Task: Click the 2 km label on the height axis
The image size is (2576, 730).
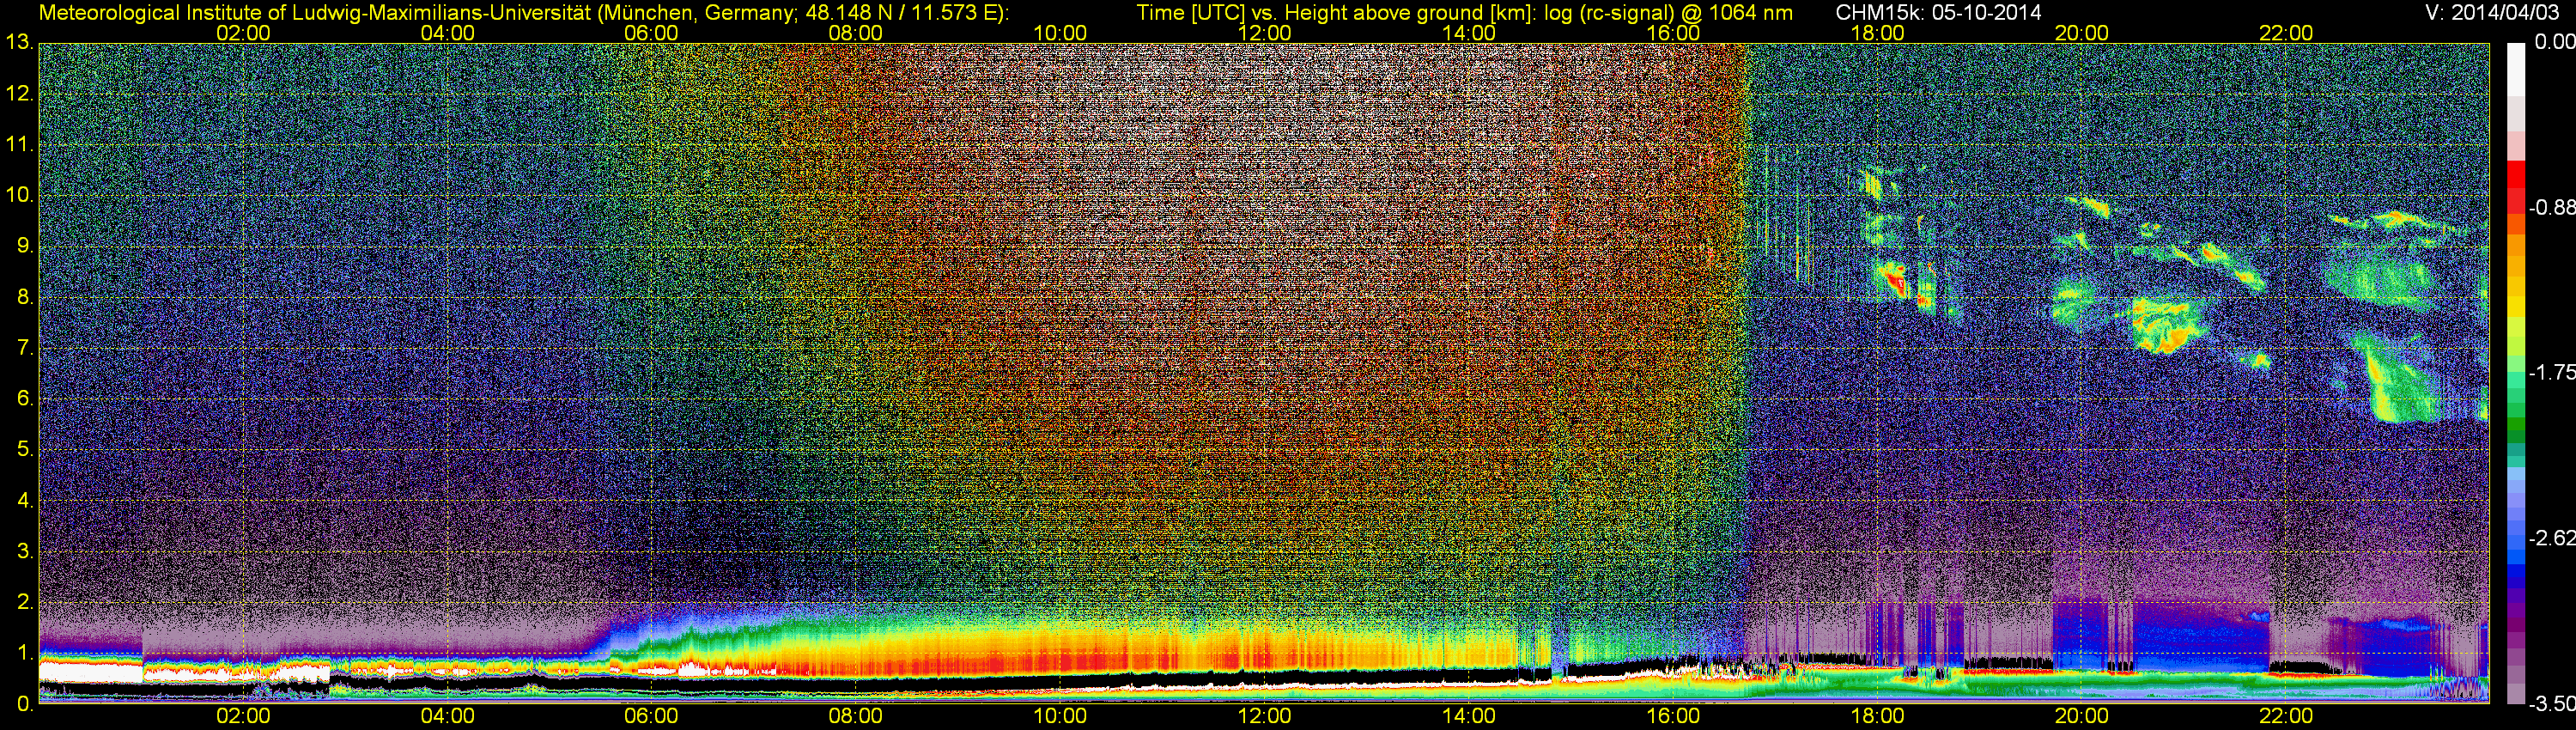Action: pos(24,603)
